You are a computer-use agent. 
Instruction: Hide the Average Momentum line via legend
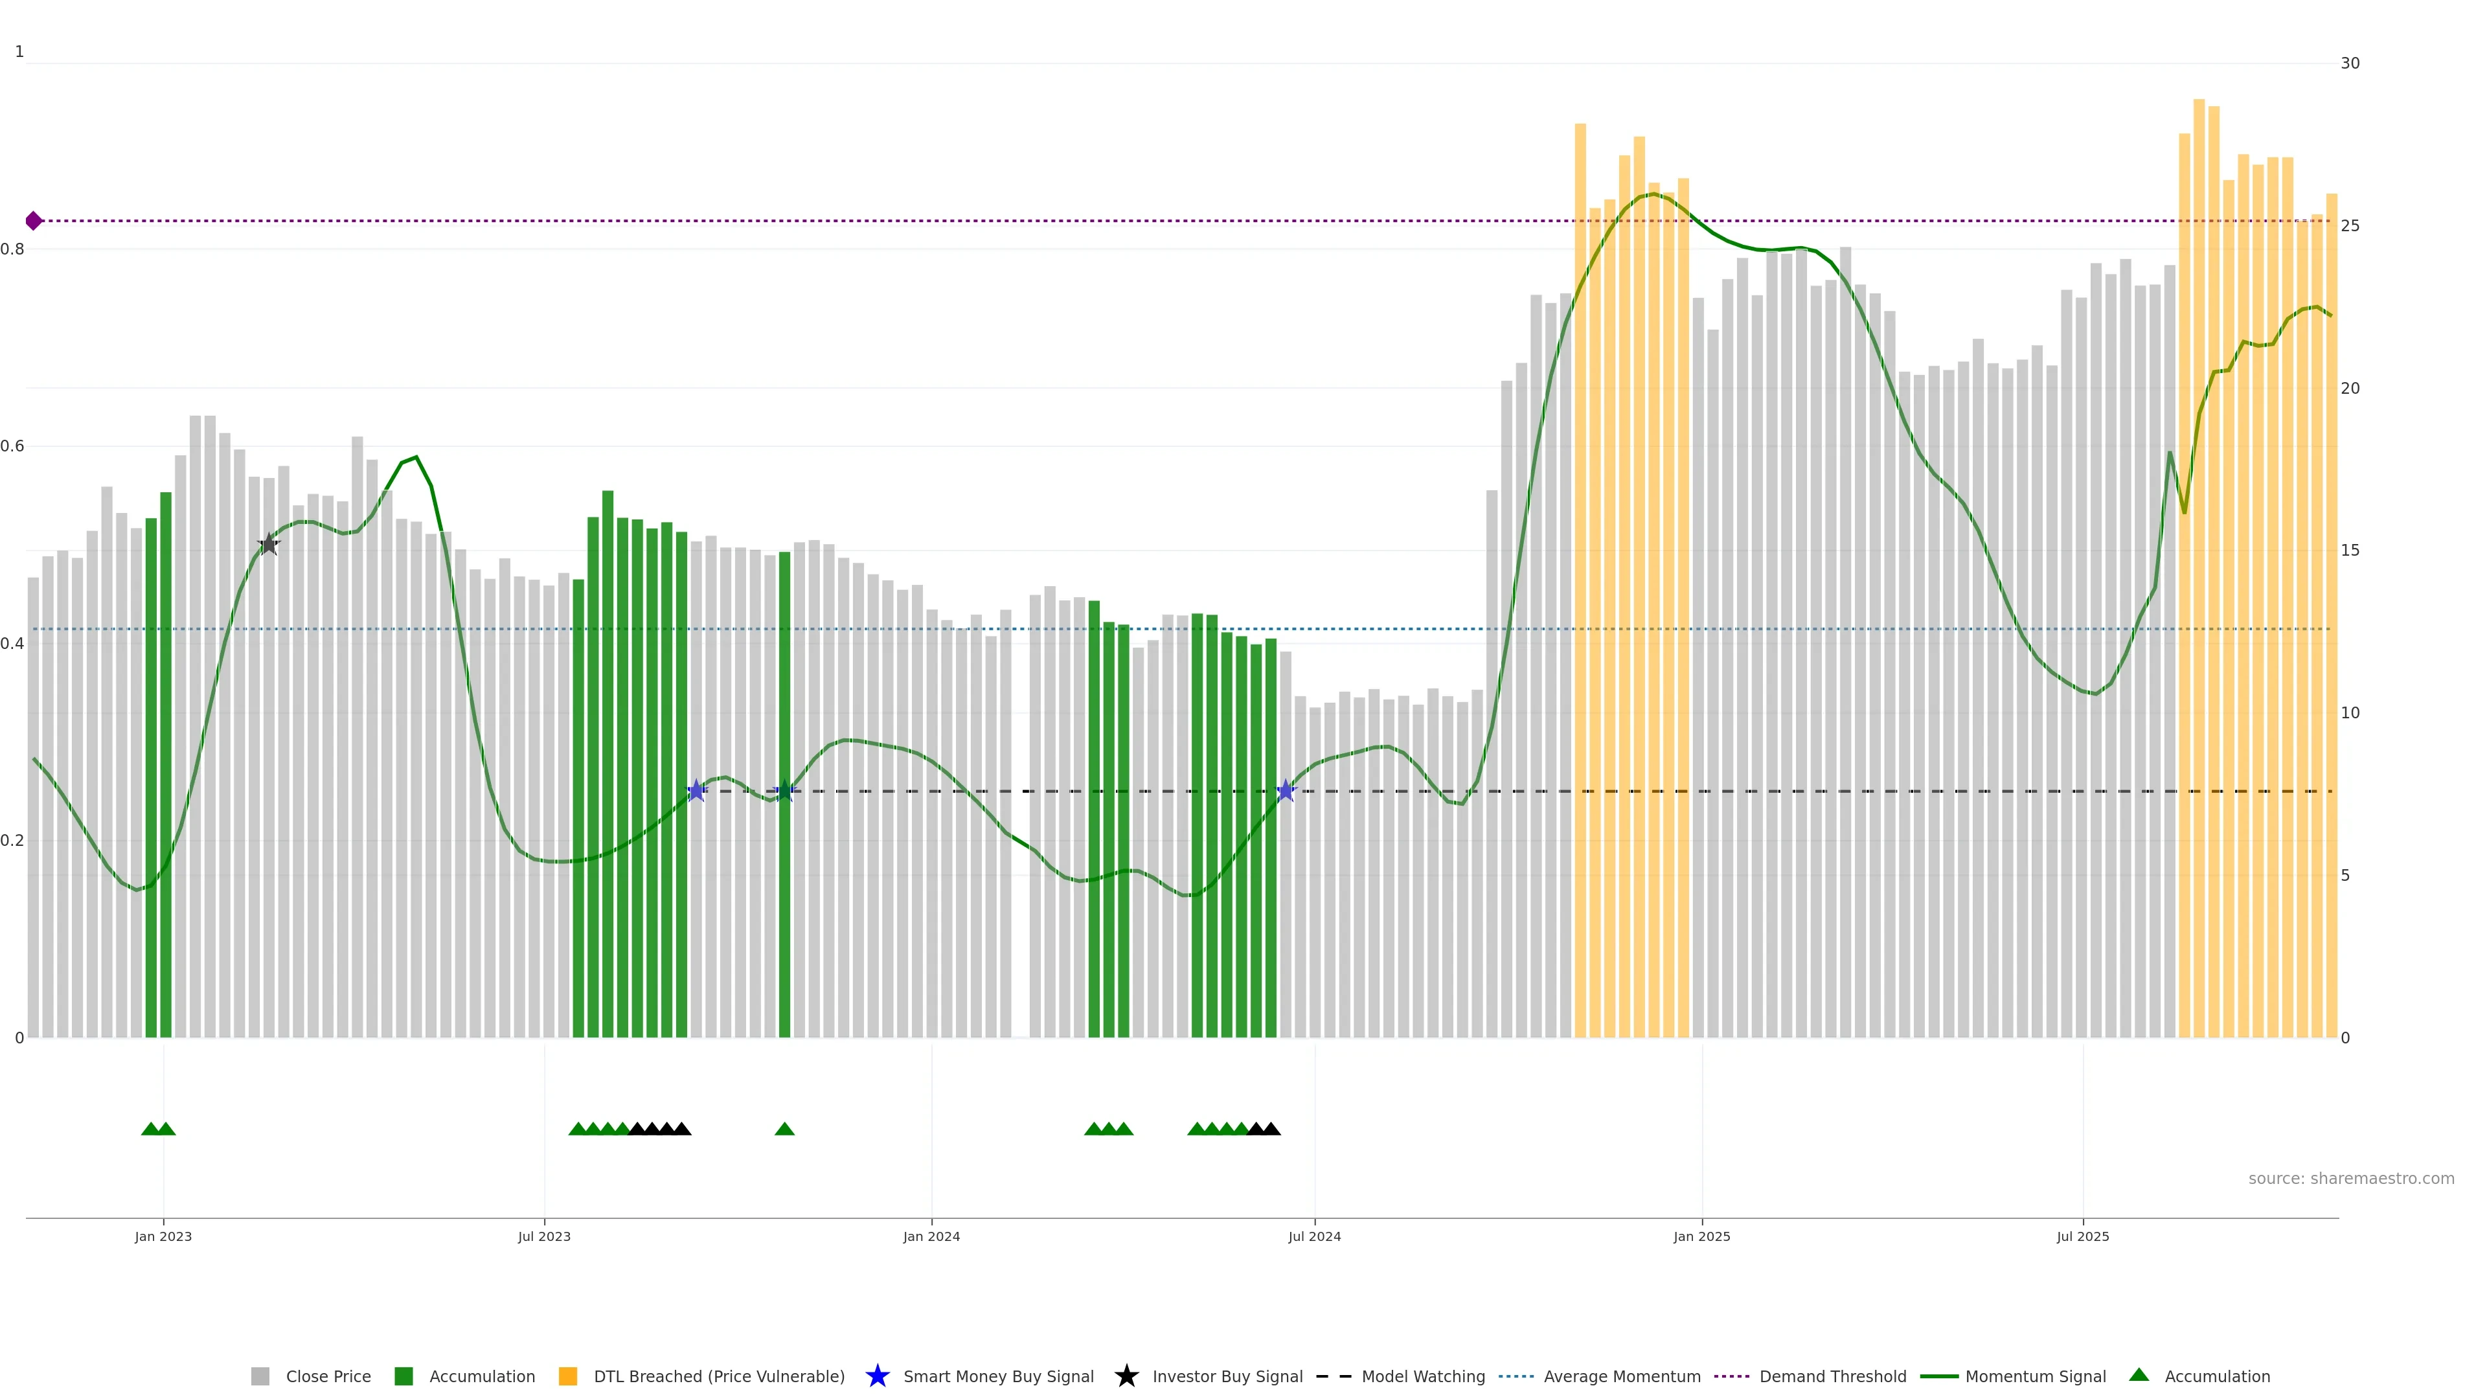(1621, 1376)
